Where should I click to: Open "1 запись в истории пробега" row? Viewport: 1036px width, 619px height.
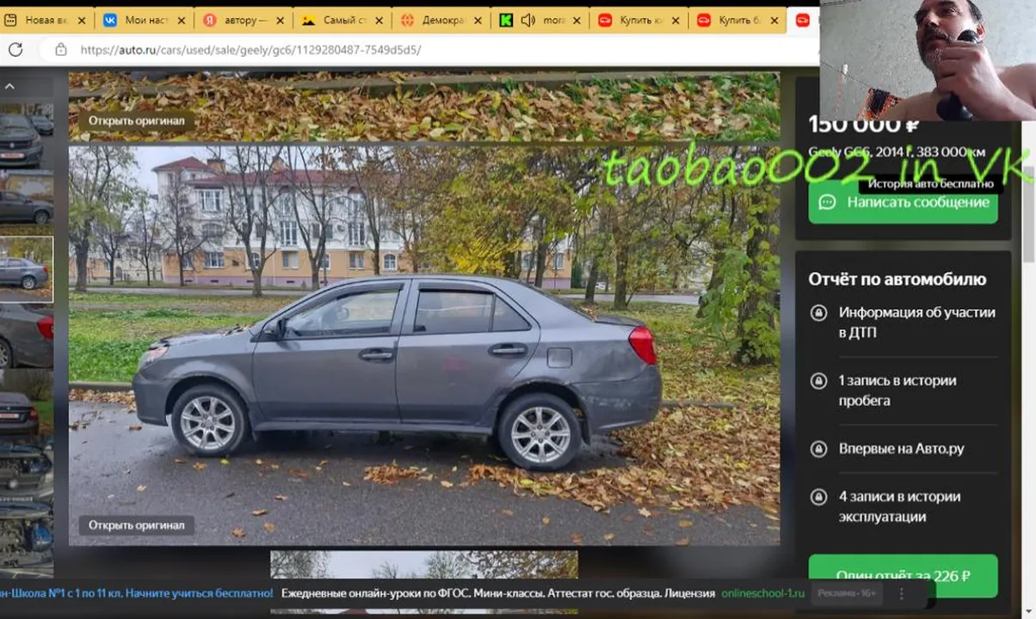click(903, 390)
